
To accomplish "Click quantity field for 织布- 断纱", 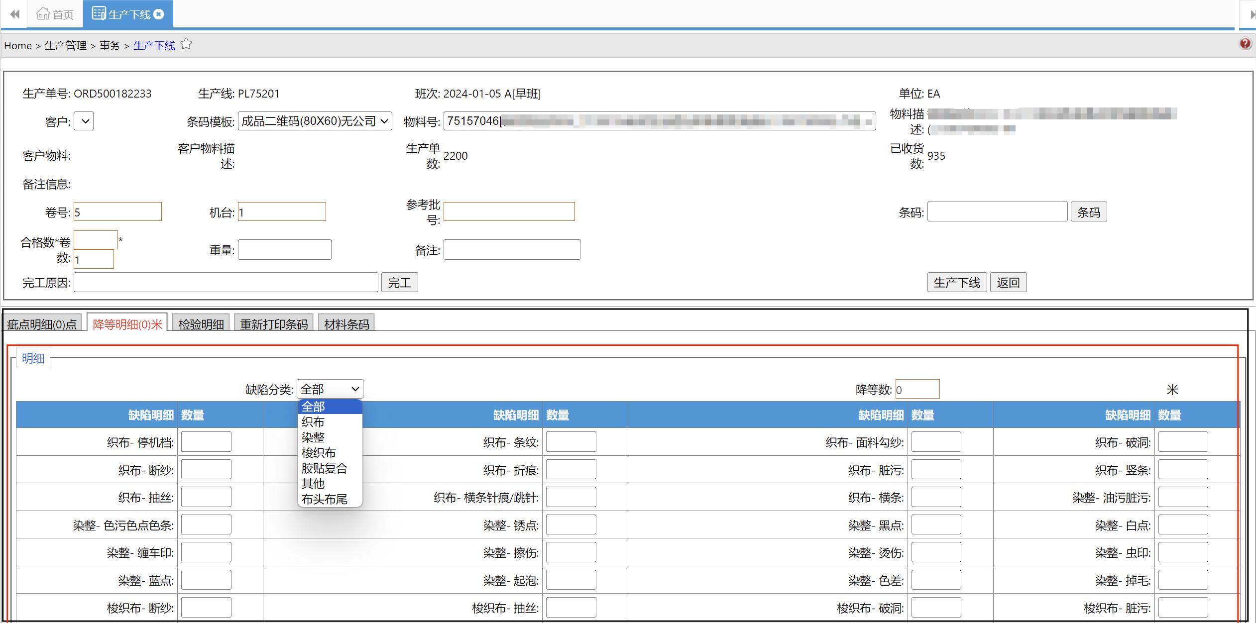I will (206, 469).
